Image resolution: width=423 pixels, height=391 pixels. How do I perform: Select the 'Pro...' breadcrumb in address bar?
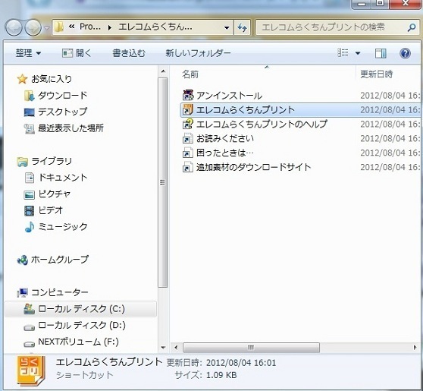pyautogui.click(x=90, y=27)
